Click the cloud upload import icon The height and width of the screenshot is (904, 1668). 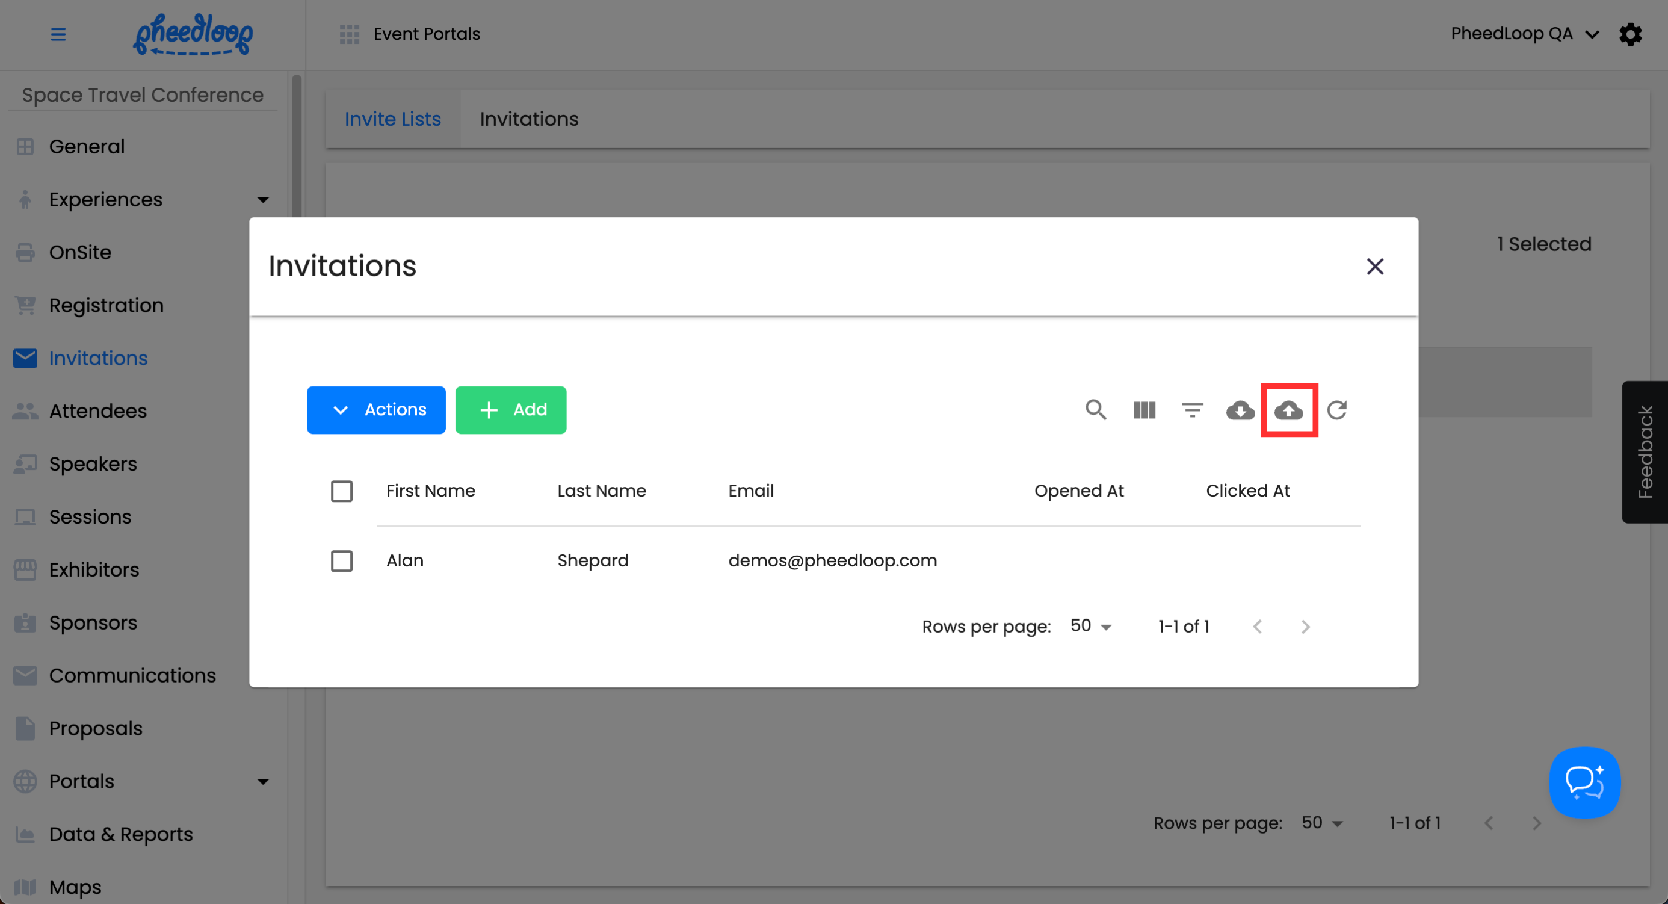click(1288, 410)
